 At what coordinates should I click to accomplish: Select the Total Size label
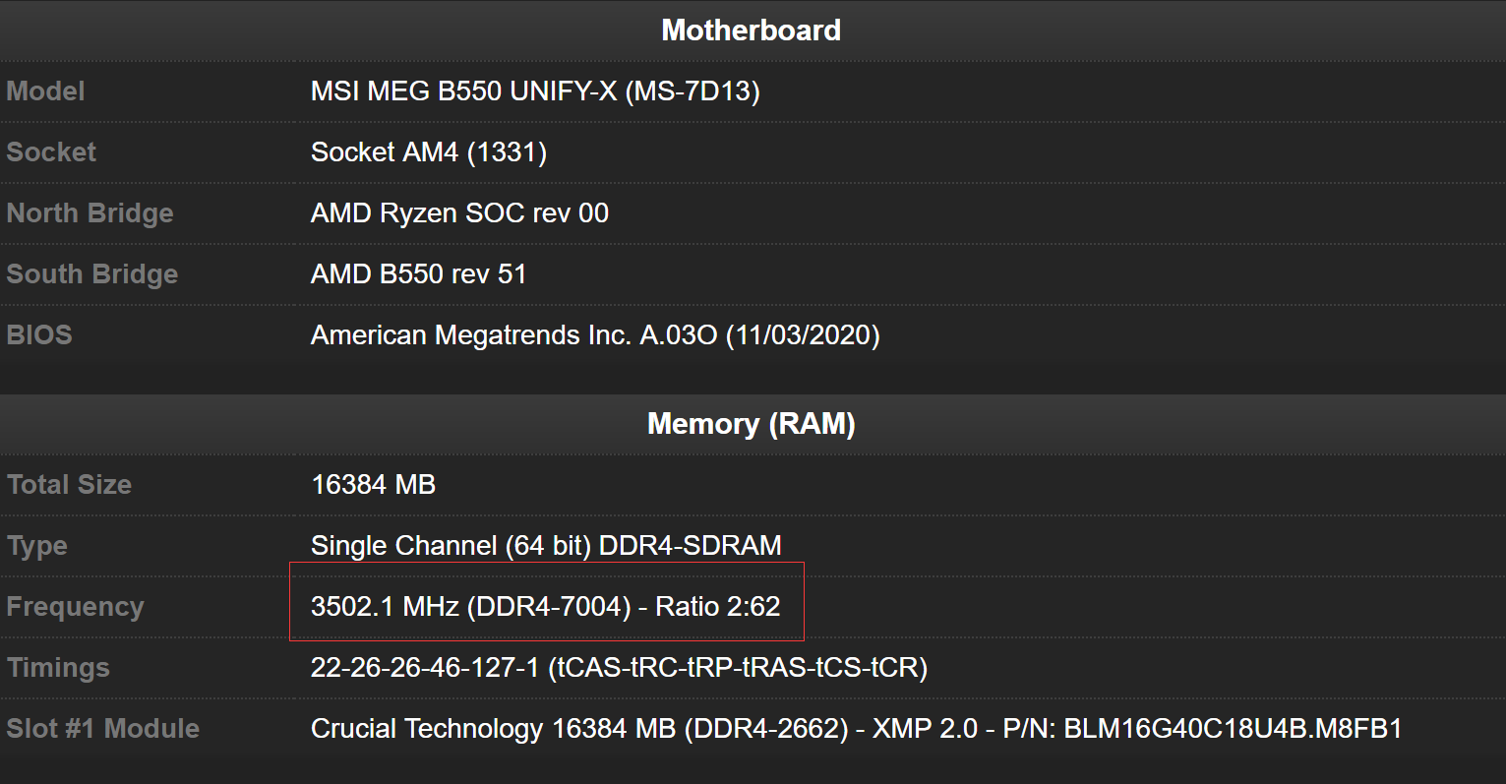coord(69,485)
